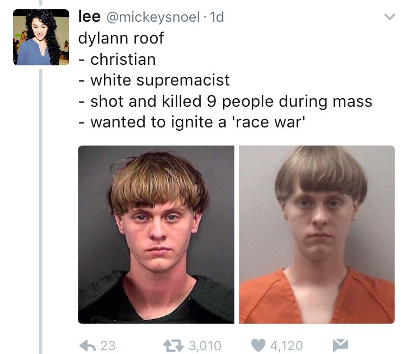The width and height of the screenshot is (408, 354).
Task: Click the "shot and killed 9 people" text line
Action: [x=225, y=101]
